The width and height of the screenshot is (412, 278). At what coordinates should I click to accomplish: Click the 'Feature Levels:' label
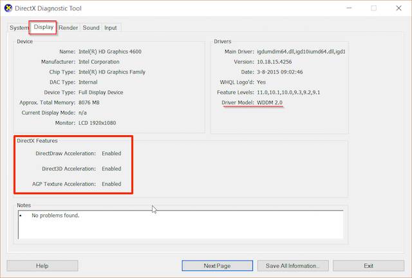tap(236, 93)
